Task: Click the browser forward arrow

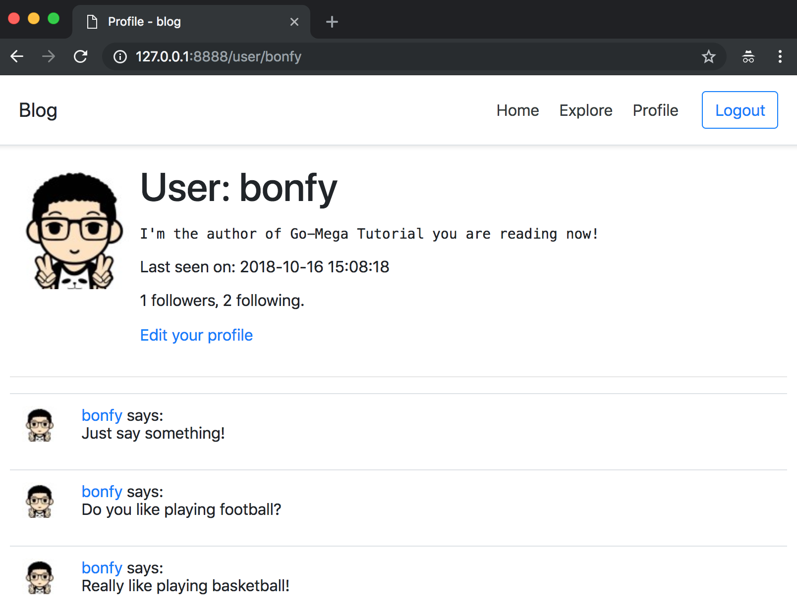Action: (x=49, y=56)
